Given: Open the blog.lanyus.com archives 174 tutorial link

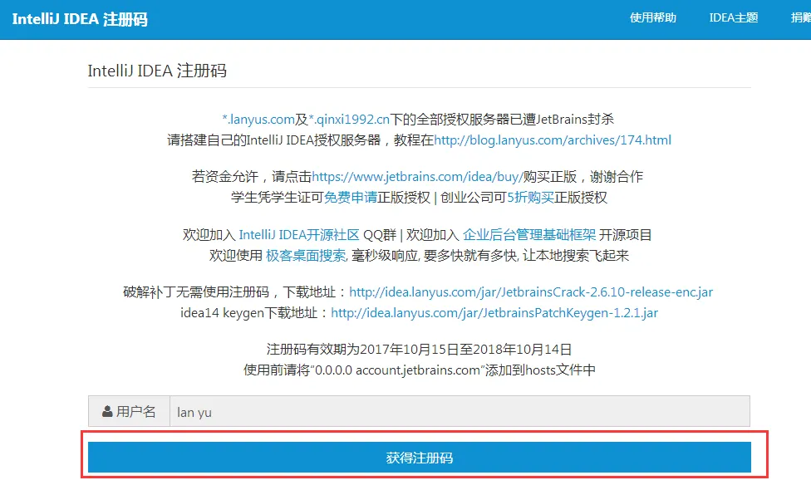Looking at the screenshot, I should [x=553, y=140].
